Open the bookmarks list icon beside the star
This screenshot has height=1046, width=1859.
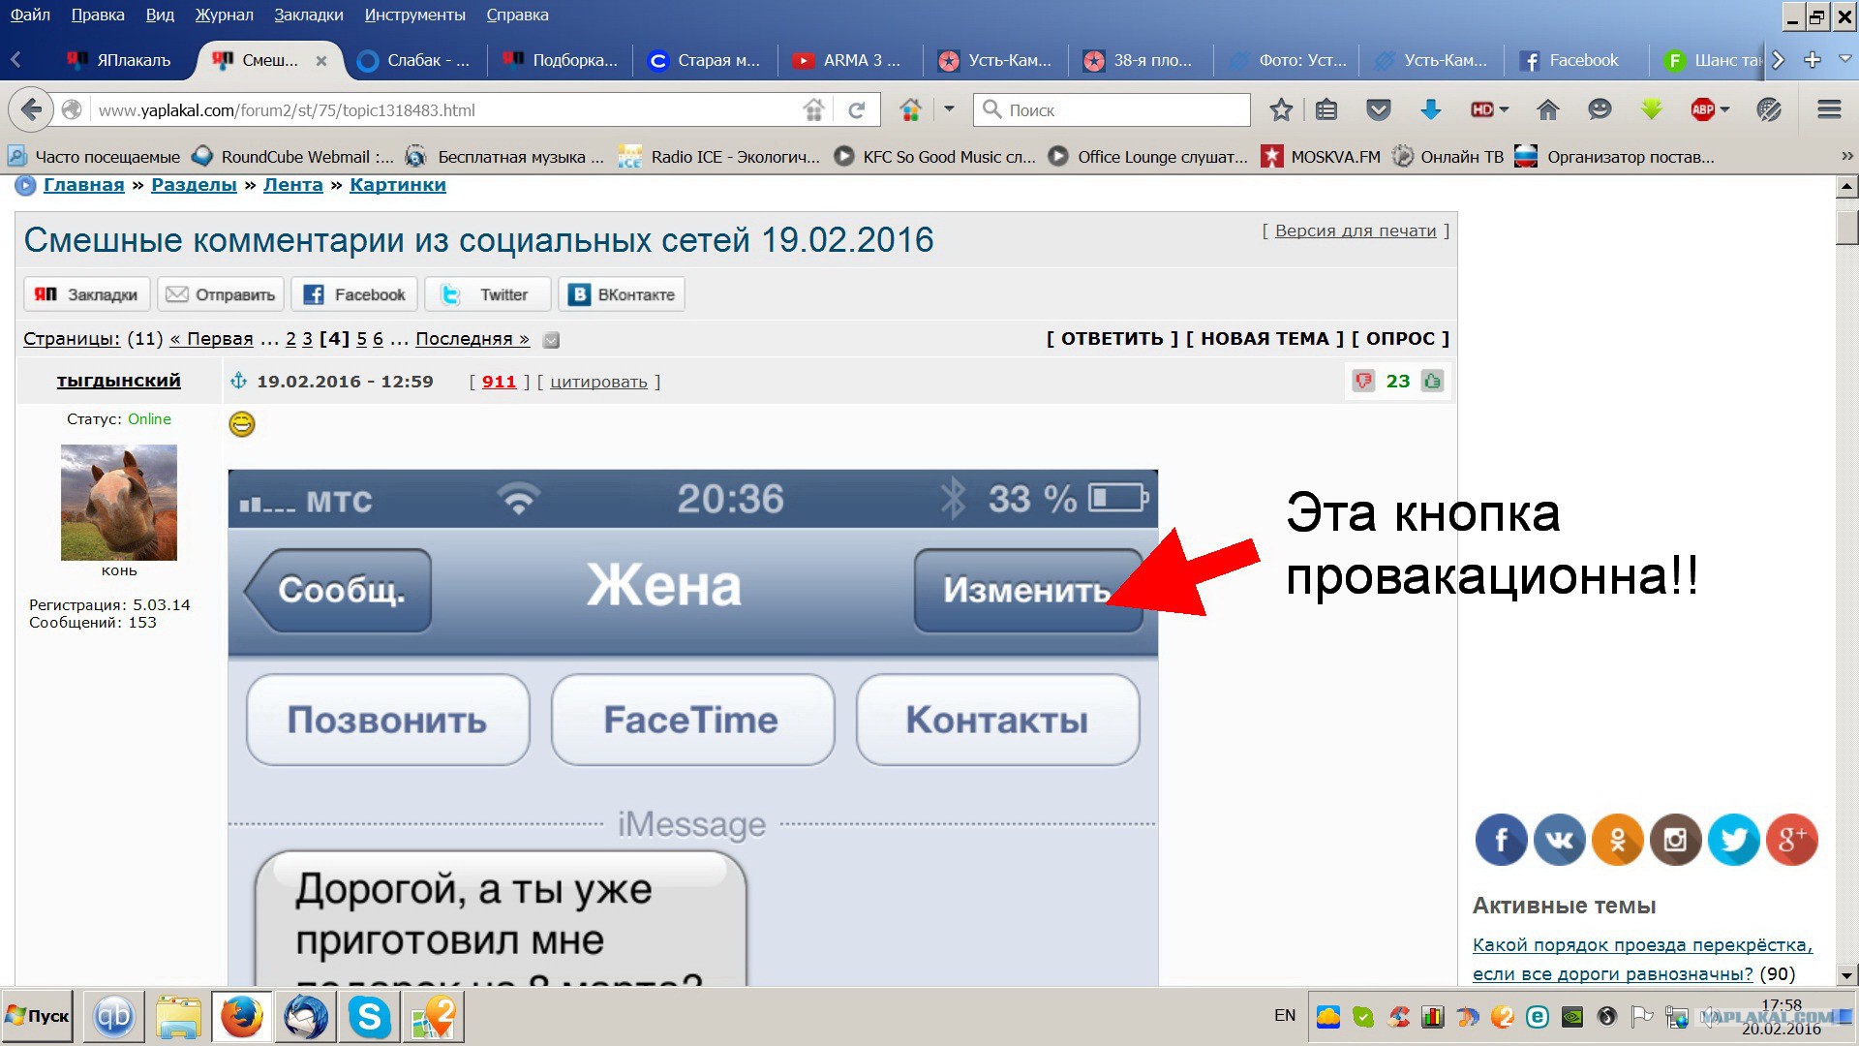(x=1326, y=110)
